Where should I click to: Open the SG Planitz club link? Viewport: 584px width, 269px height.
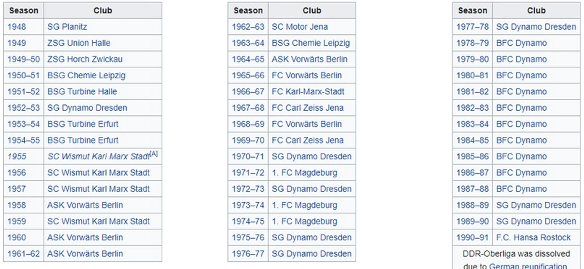[x=67, y=27]
